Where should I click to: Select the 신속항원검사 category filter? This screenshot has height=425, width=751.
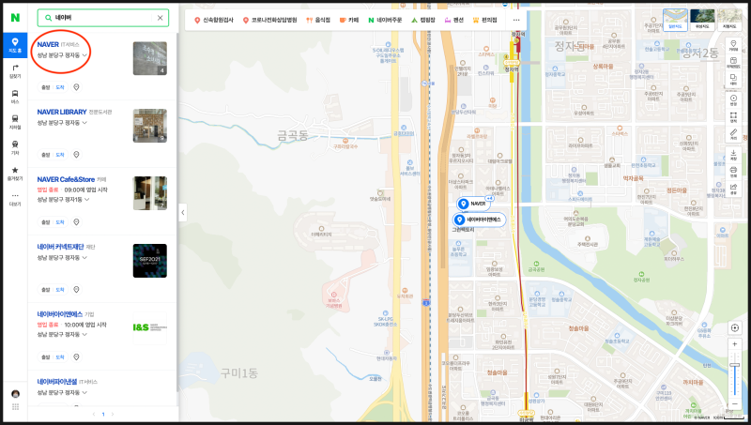pos(214,20)
